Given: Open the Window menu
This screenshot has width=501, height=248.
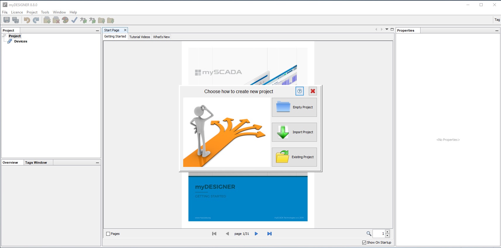Looking at the screenshot, I should pos(59,12).
